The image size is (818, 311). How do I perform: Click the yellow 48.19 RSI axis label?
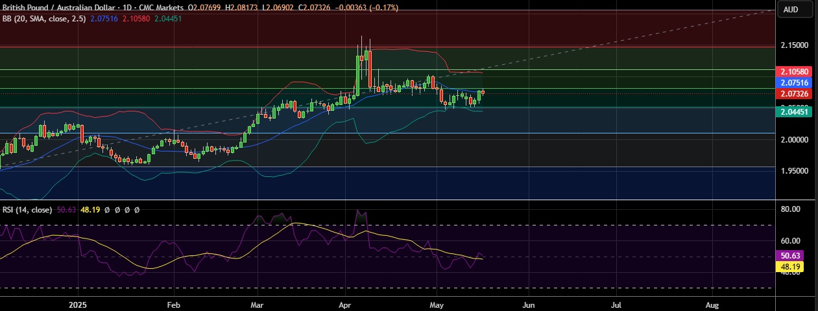(x=790, y=266)
